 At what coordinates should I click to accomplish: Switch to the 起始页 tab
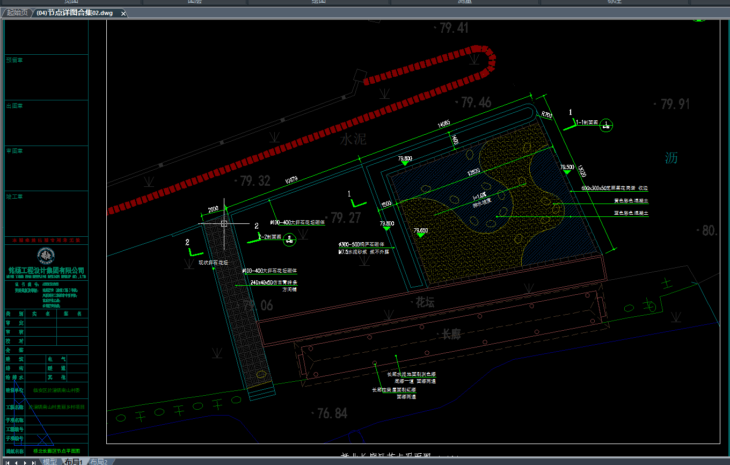(x=17, y=13)
